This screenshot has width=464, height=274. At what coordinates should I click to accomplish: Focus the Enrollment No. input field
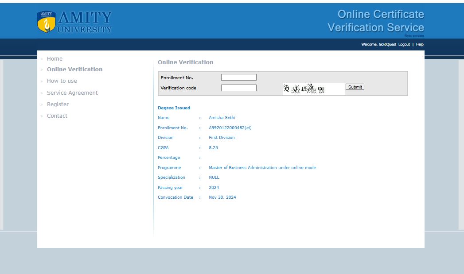pyautogui.click(x=238, y=77)
